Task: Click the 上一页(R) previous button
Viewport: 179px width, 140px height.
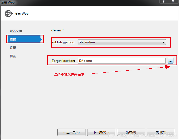Action: tap(71, 132)
